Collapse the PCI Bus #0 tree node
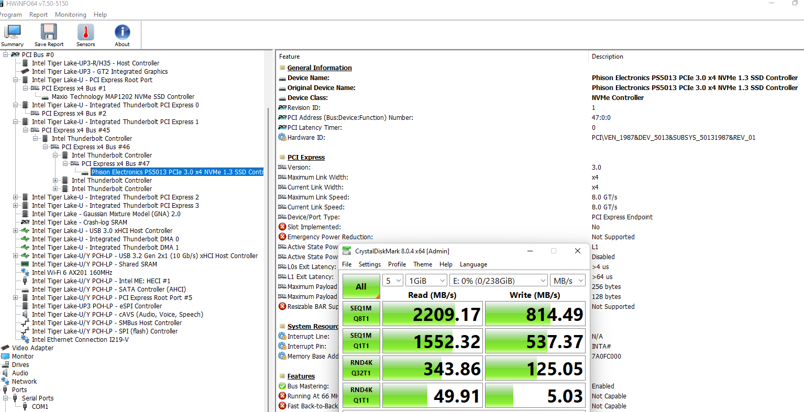The width and height of the screenshot is (804, 412). 6,54
